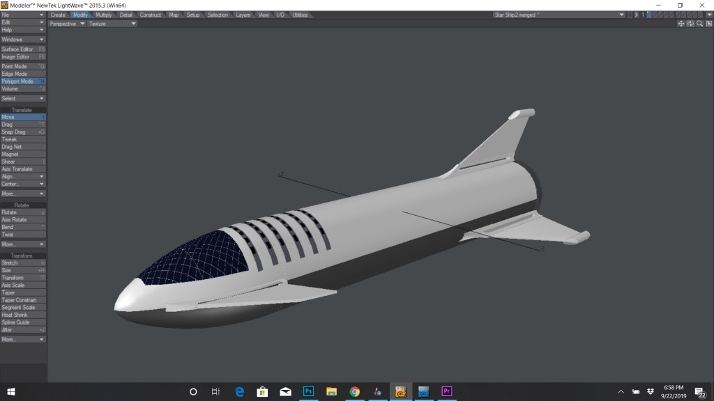Open the Texture render style dropdown
This screenshot has width=714, height=401.
click(x=112, y=24)
